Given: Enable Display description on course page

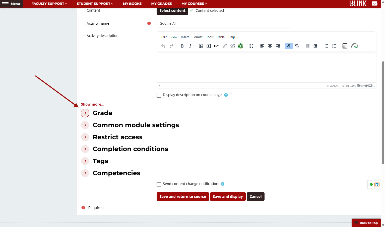Looking at the screenshot, I should (159, 95).
